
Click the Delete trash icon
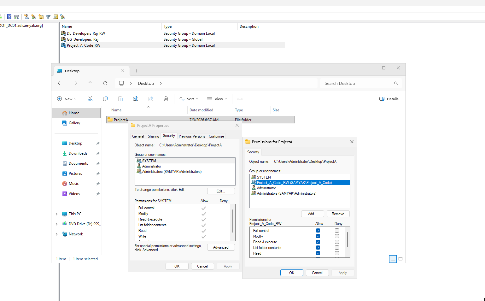166,99
